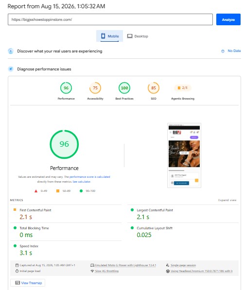
Task: Click the real users experience icon
Action: [x=11, y=51]
